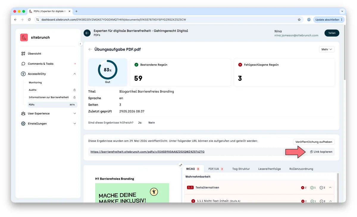Viewport: 357px width, 217px height.
Task: Collapse the 1.1.1 Nicht-Text-Inhalt row
Action: [x=330, y=201]
